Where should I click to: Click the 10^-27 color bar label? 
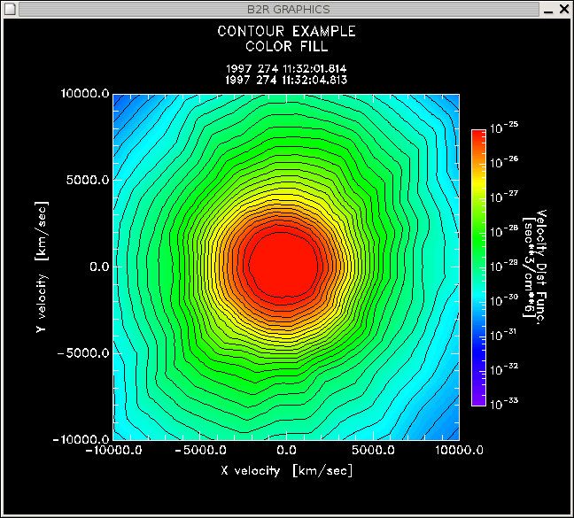point(504,197)
